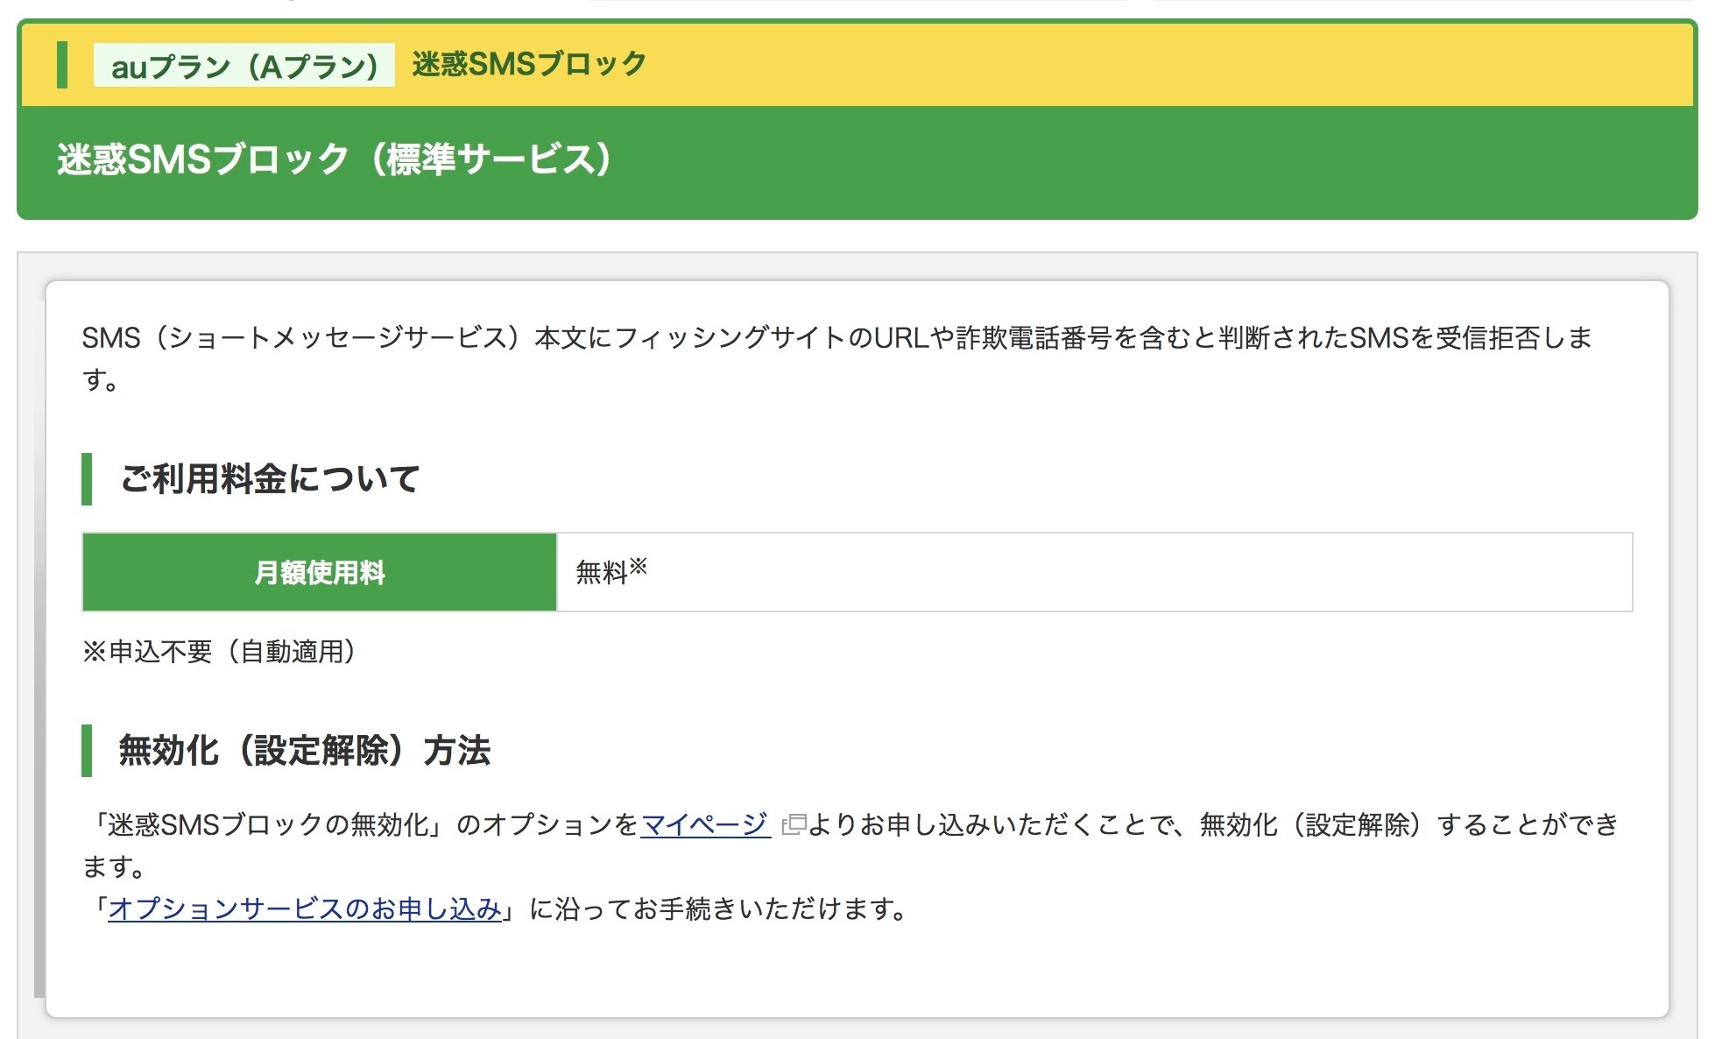Screen dimensions: 1715x1039
Task: Click the auプラン（Aプラン）label badge
Action: point(243,66)
